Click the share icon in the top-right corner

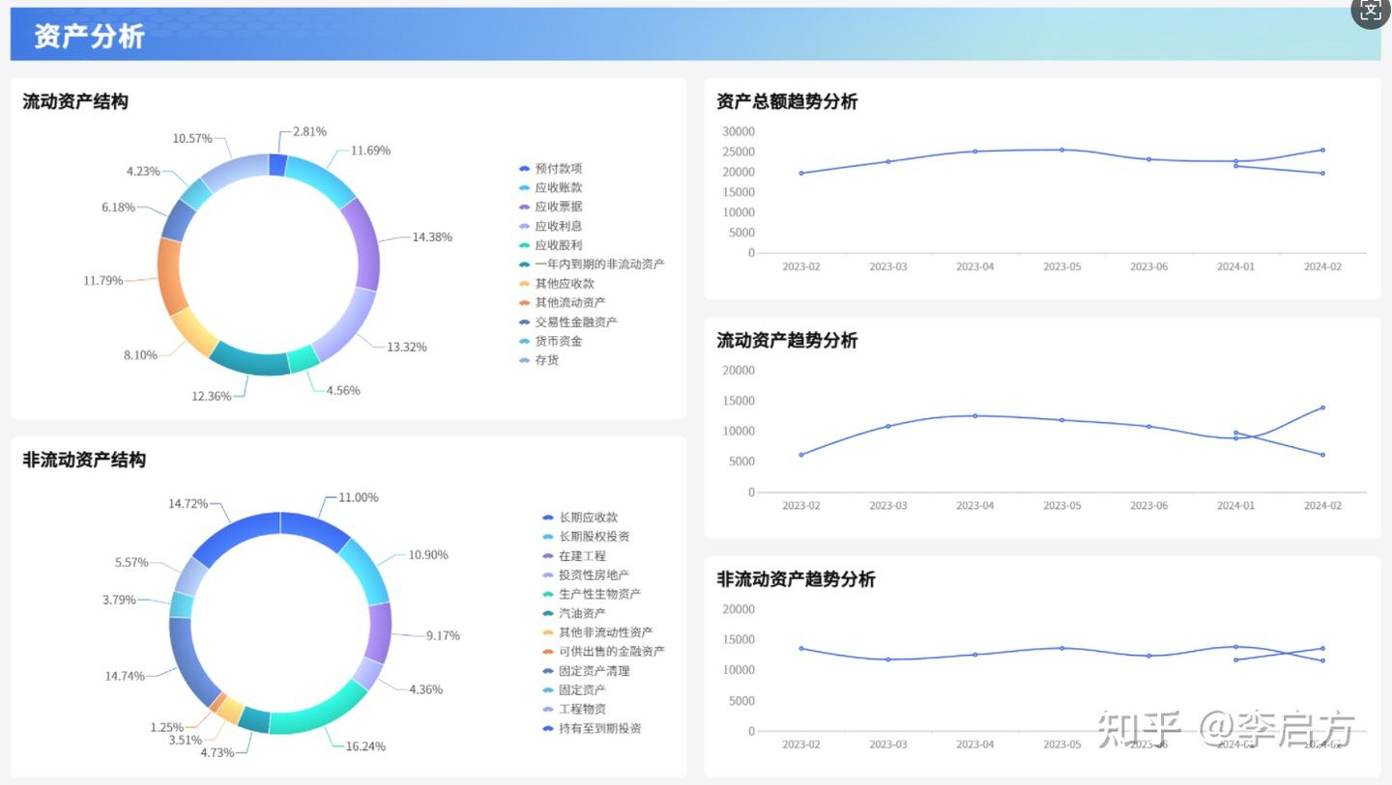pyautogui.click(x=1369, y=12)
